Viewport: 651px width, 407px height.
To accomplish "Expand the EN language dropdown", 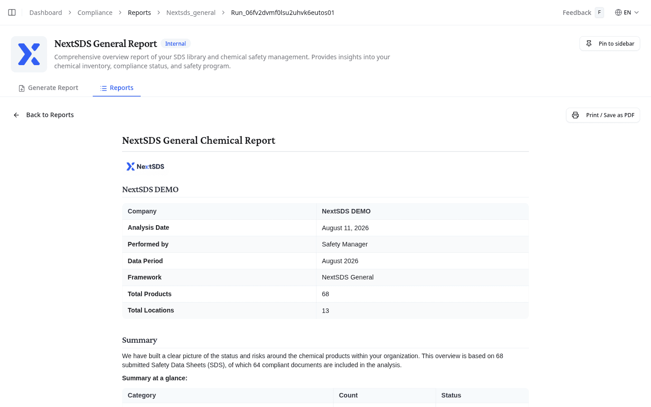I will pyautogui.click(x=627, y=13).
